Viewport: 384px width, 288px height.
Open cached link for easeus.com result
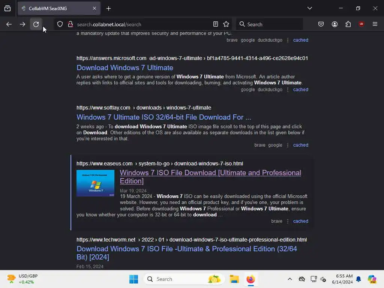click(301, 221)
